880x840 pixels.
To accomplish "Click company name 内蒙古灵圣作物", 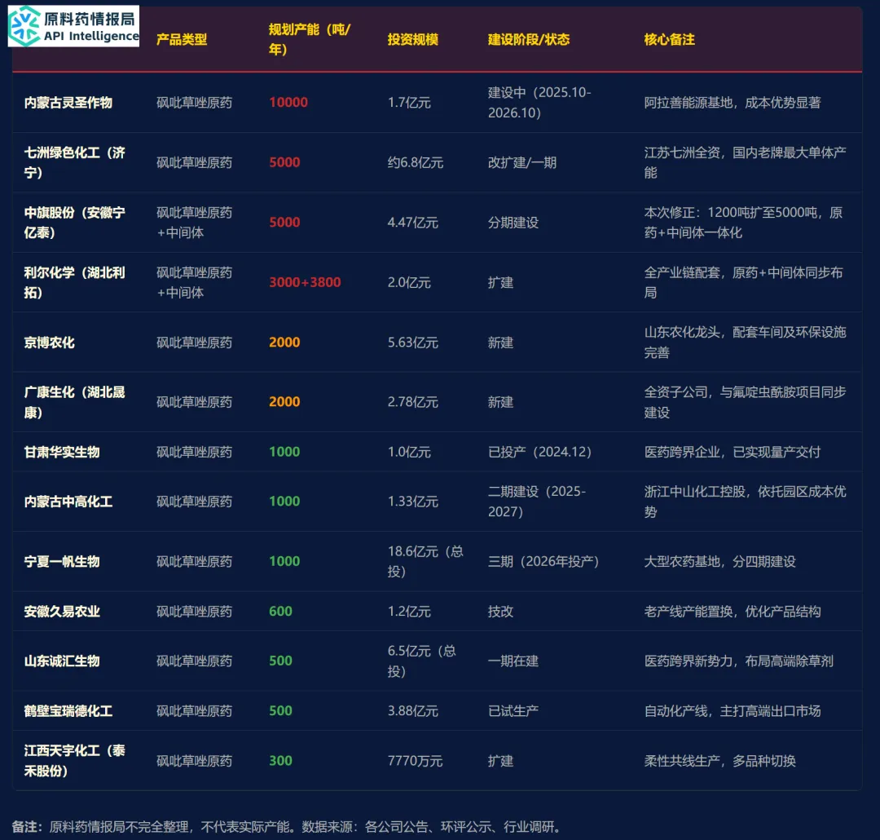I will tap(68, 102).
